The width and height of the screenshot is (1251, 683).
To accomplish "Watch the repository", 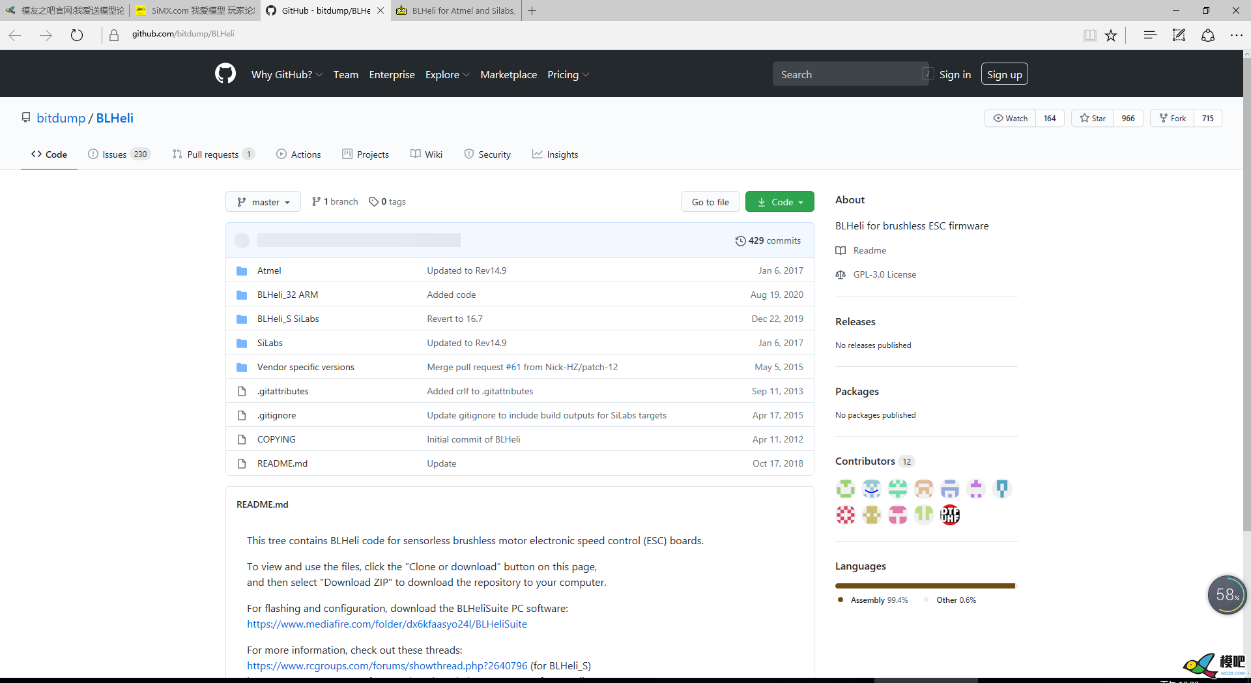I will (1010, 118).
